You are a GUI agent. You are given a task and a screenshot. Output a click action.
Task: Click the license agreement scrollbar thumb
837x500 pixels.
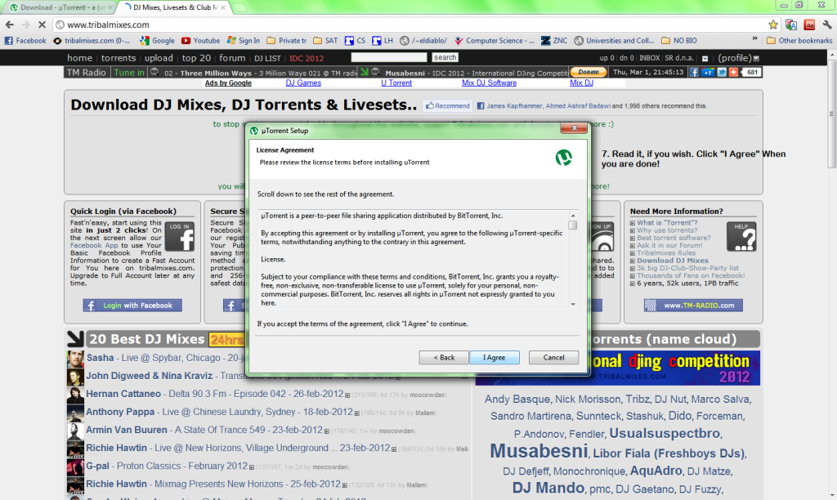coord(573,225)
